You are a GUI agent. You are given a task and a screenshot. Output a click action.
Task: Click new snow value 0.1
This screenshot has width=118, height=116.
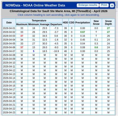point(96,40)
